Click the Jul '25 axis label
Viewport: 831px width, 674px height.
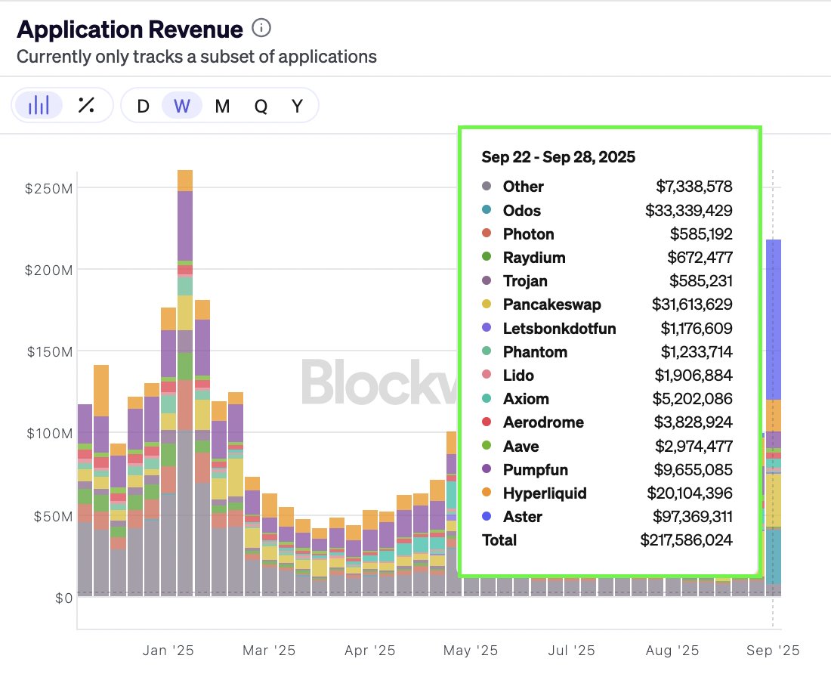coord(571,650)
